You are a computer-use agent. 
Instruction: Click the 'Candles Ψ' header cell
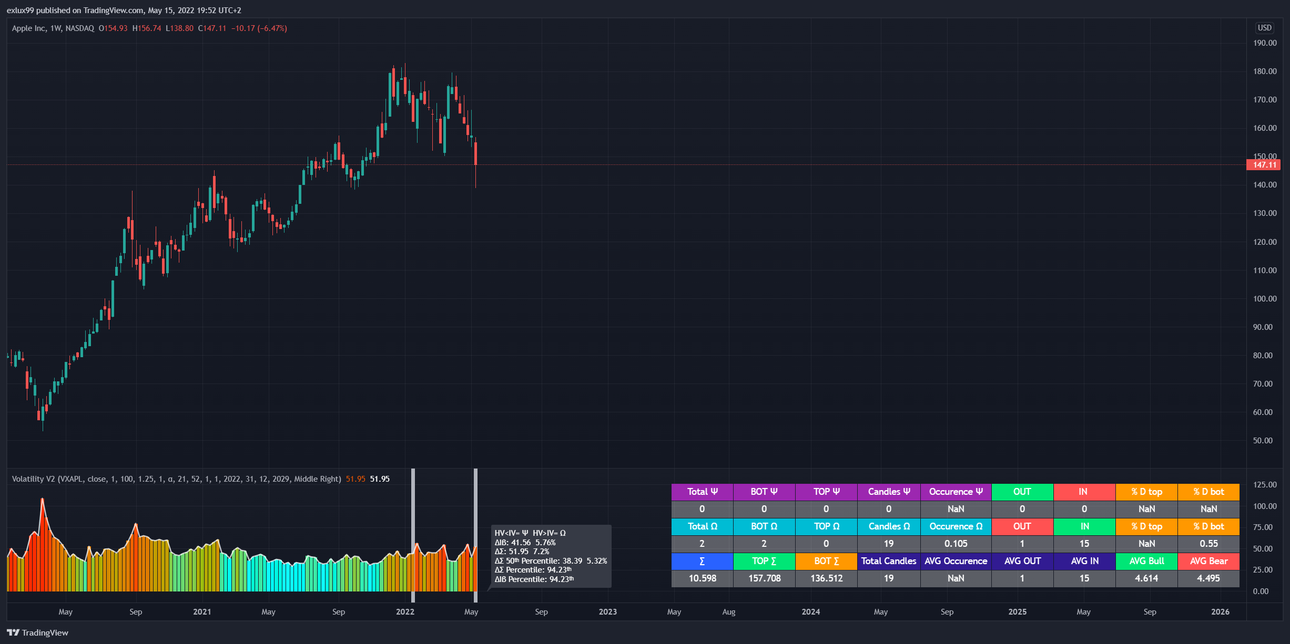[889, 492]
